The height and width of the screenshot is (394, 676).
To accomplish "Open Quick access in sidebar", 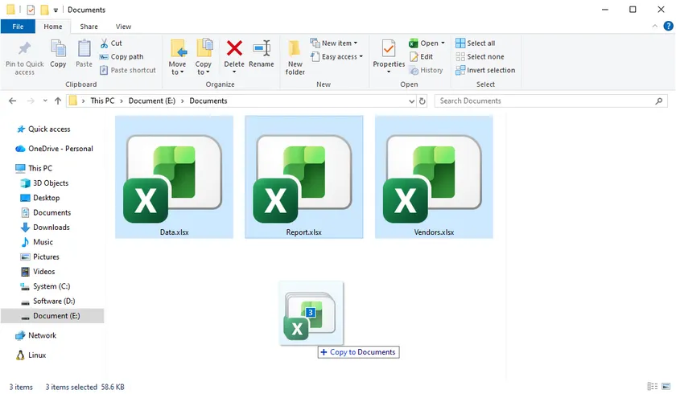I will point(43,129).
